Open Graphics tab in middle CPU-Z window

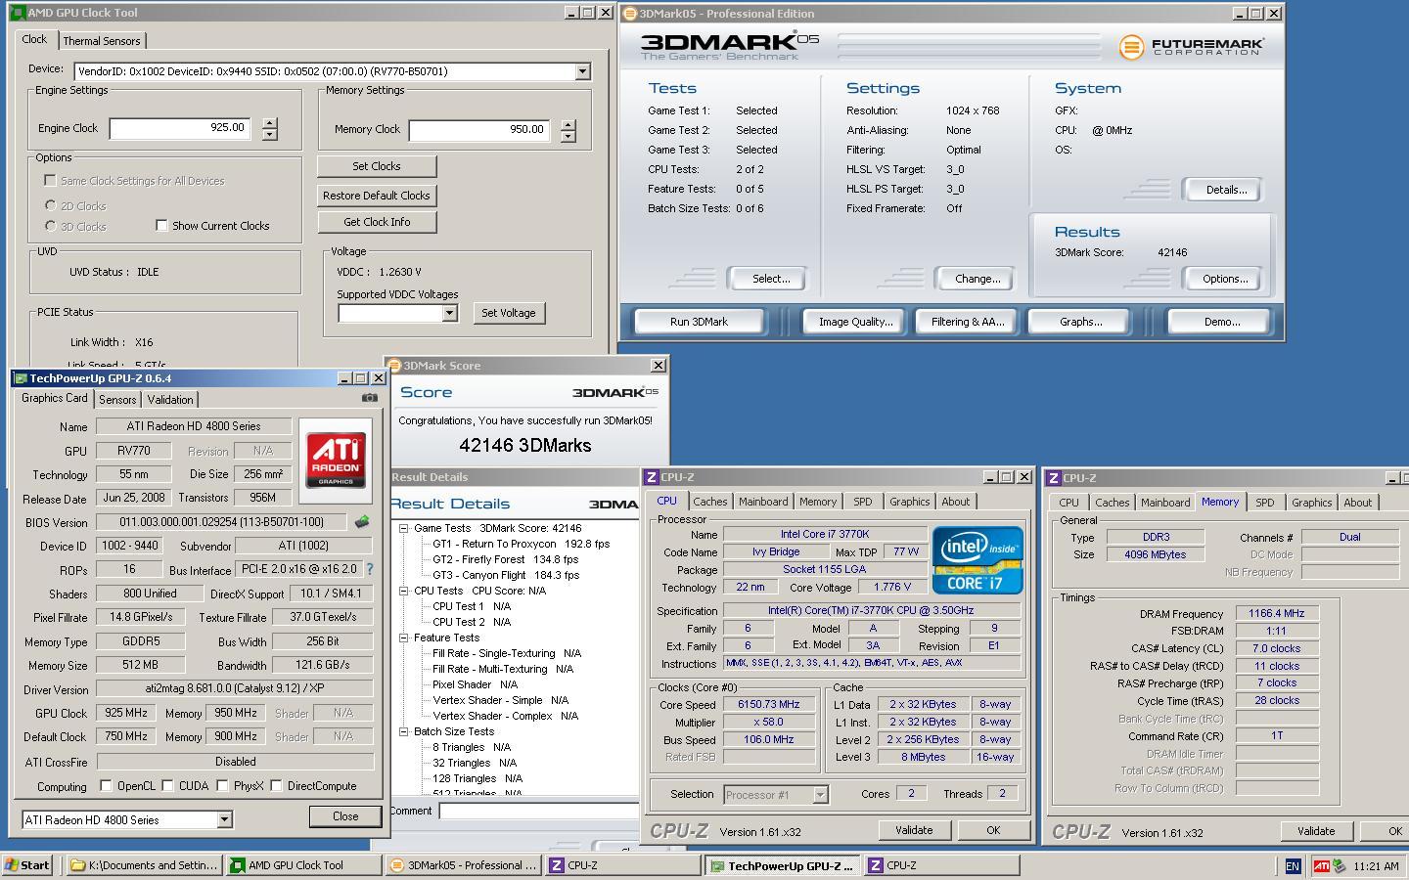[x=910, y=502]
